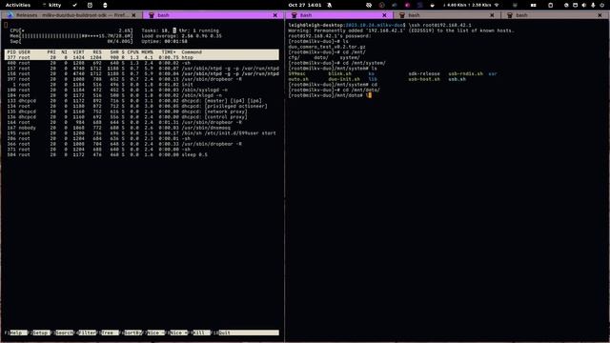Image resolution: width=610 pixels, height=343 pixels.
Task: Select the /usr/sbin/dnsmasq process row
Action: pyautogui.click(x=142, y=128)
